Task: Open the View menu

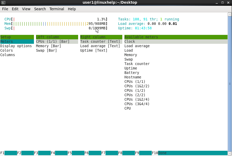Action: coord(26,9)
